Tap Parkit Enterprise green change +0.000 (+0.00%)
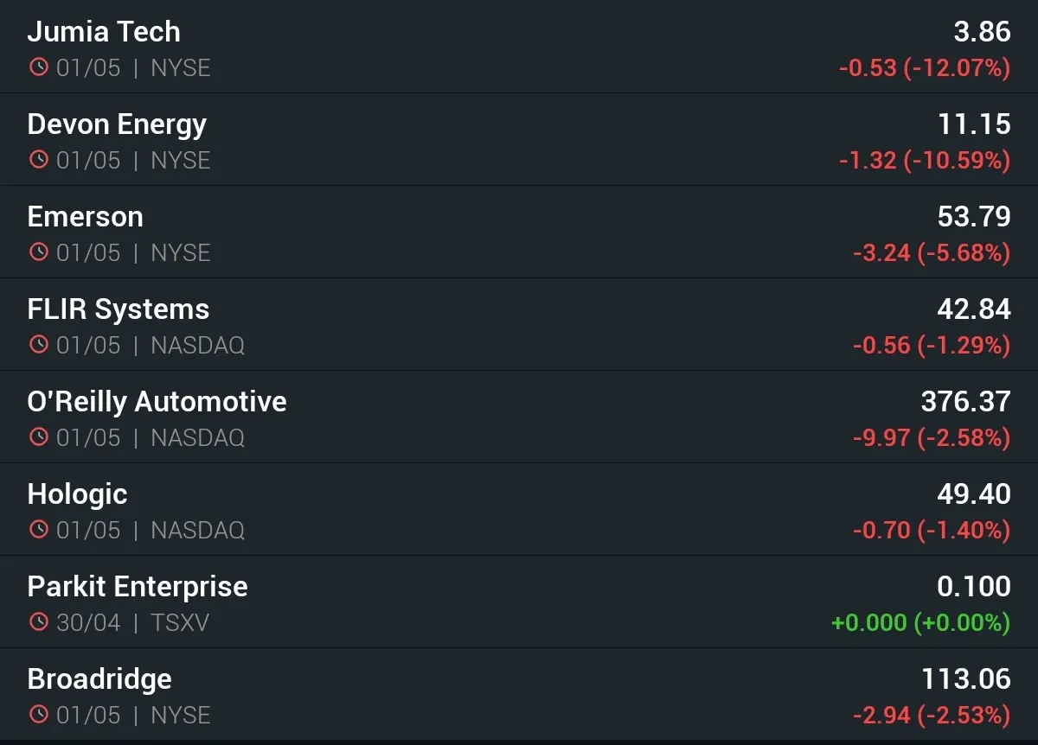Image resolution: width=1038 pixels, height=745 pixels. pyautogui.click(x=921, y=622)
